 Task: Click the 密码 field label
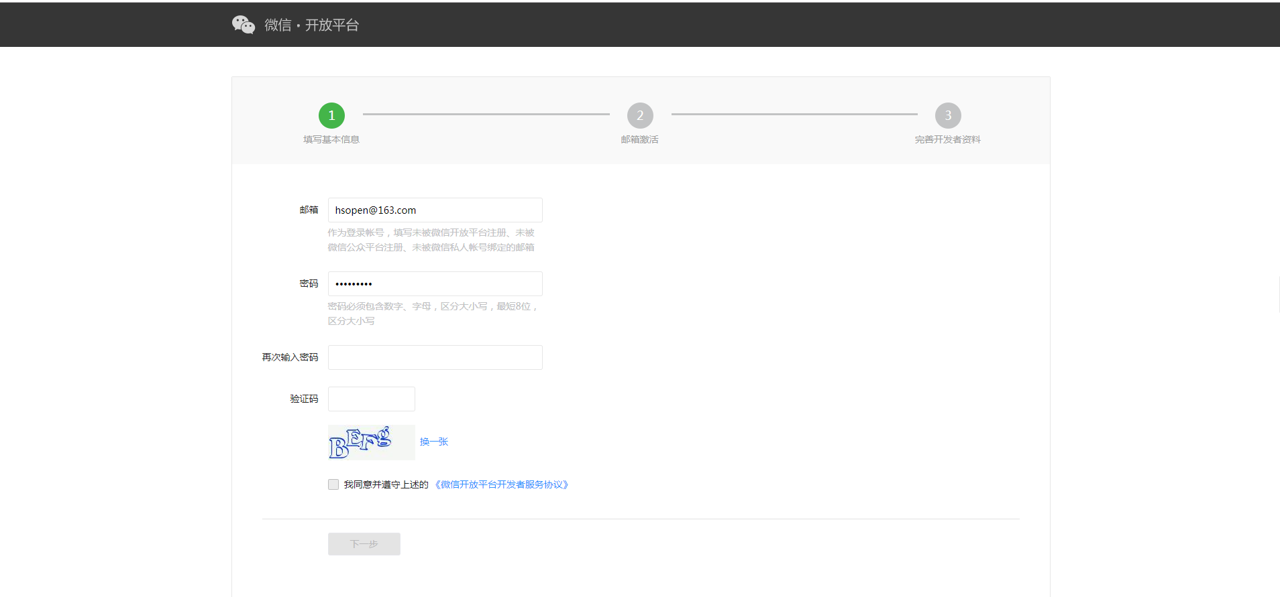pyautogui.click(x=309, y=283)
